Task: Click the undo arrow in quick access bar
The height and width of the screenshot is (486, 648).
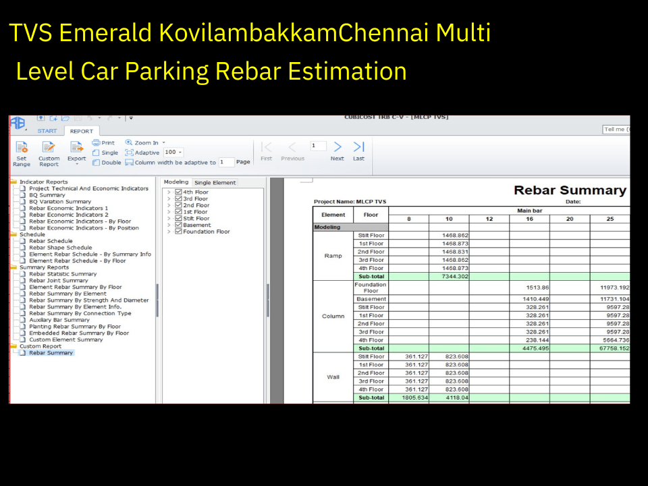Action: pos(90,118)
